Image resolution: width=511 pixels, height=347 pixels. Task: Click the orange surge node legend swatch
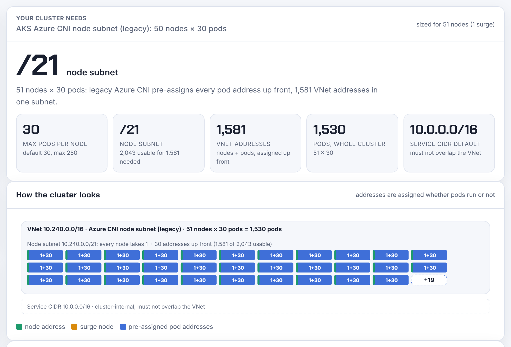tap(74, 327)
